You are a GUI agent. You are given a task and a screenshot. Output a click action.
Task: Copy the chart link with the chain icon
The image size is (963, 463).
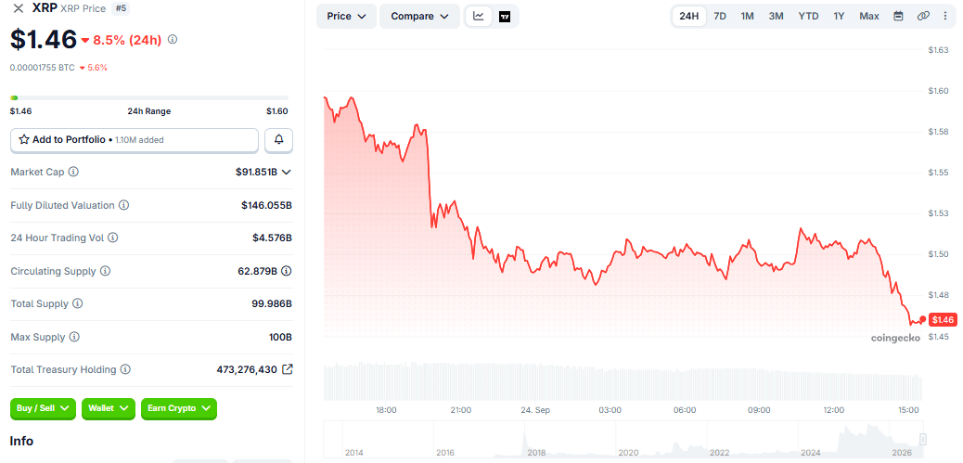pyautogui.click(x=923, y=16)
